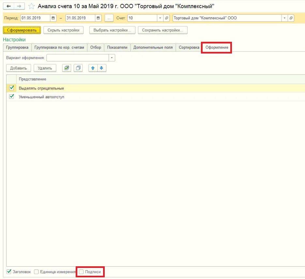Viewport: 305px width, 279px height.
Task: Click 'Выбрать настройки...' button
Action: [112, 30]
